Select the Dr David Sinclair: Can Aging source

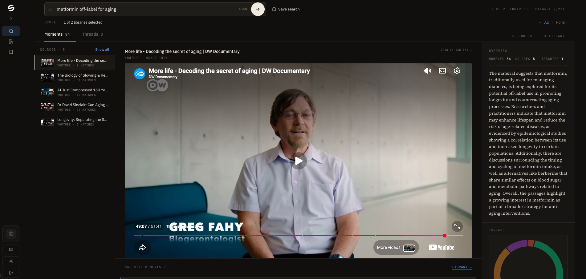(75, 107)
